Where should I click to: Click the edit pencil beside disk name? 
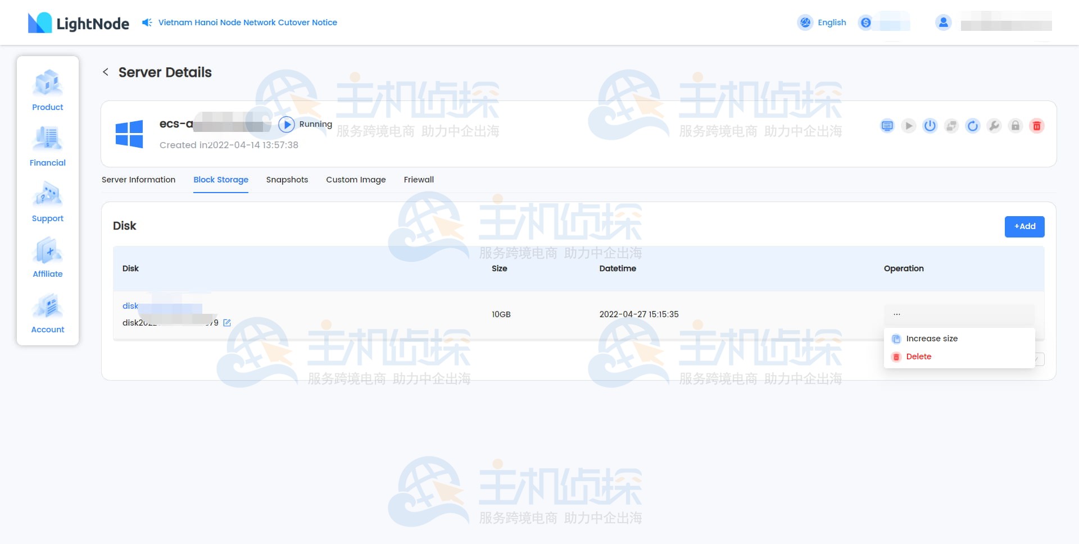coord(227,322)
